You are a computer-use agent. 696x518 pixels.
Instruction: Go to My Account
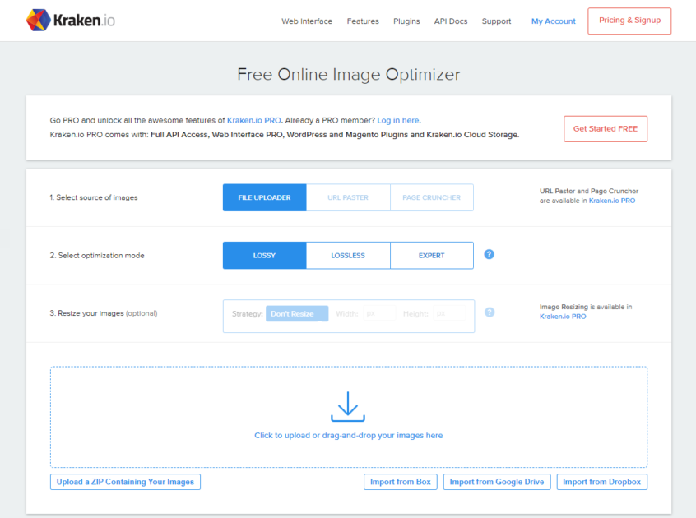tap(553, 21)
